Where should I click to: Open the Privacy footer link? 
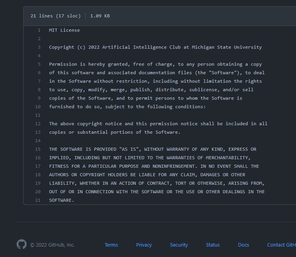(x=144, y=245)
